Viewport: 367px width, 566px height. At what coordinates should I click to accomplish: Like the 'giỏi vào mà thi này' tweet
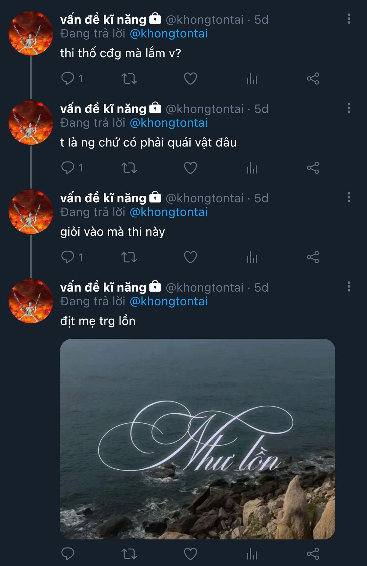(190, 257)
